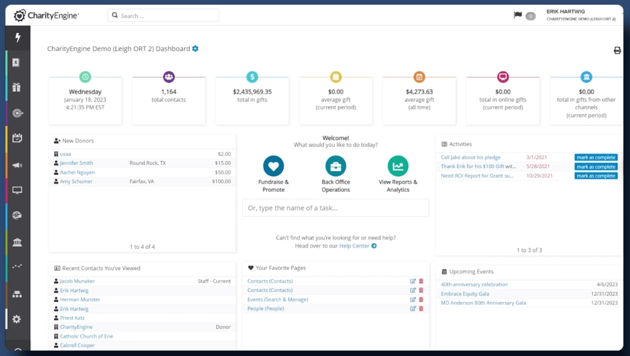Screen dimensions: 630x356
Task: Open Embrace Equity Gala event
Action: tap(465, 293)
